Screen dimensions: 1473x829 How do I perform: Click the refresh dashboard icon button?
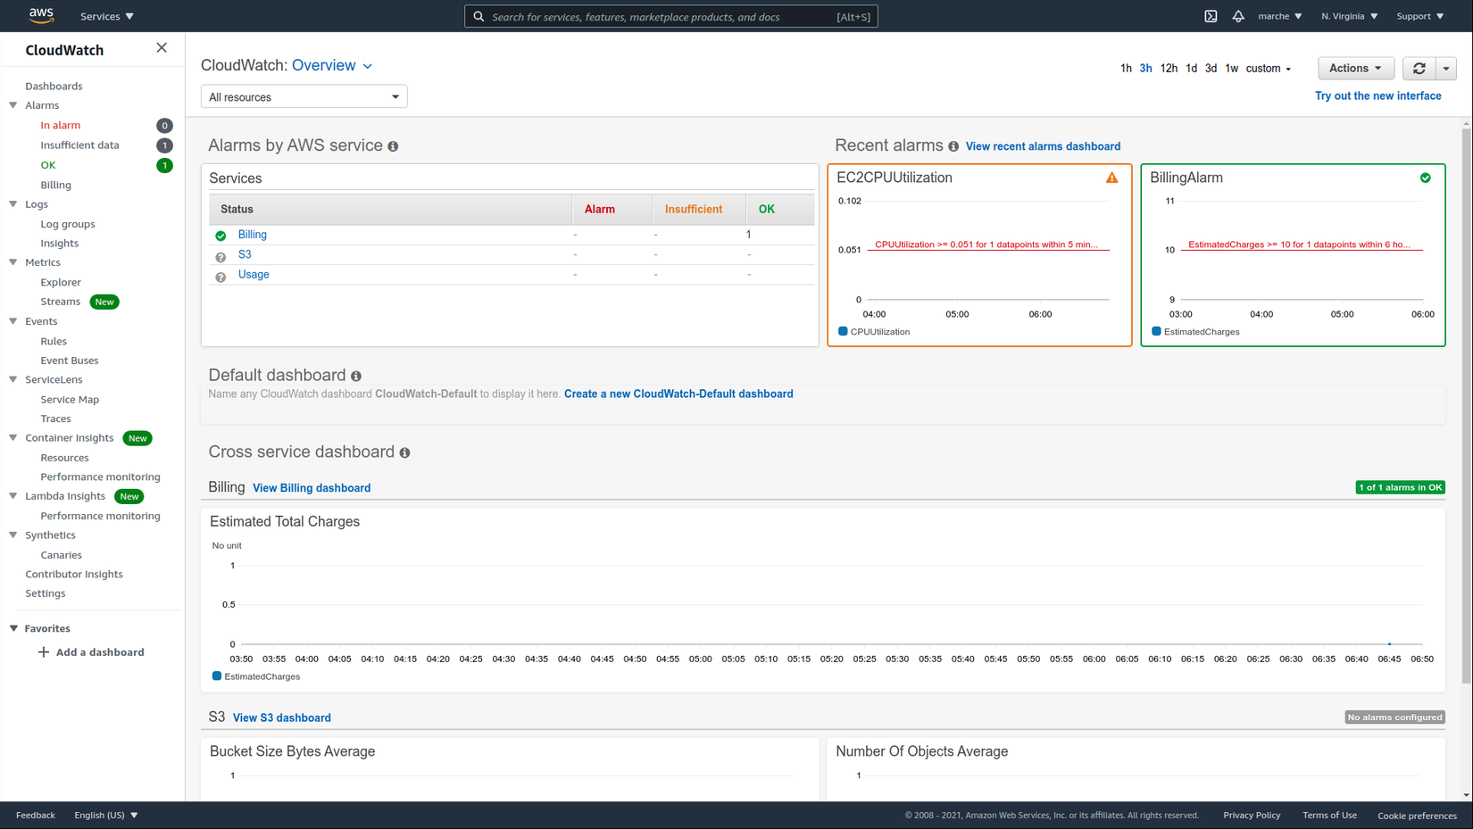pos(1419,69)
